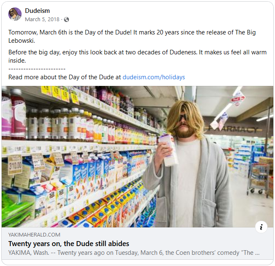Open the Dudeism page name link
Screen dimensions: 275x266
[37, 10]
